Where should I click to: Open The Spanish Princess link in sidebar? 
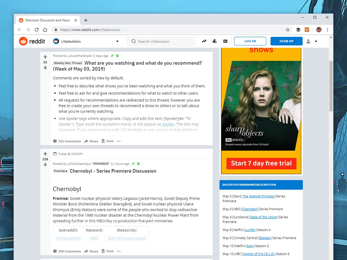pos(258,196)
